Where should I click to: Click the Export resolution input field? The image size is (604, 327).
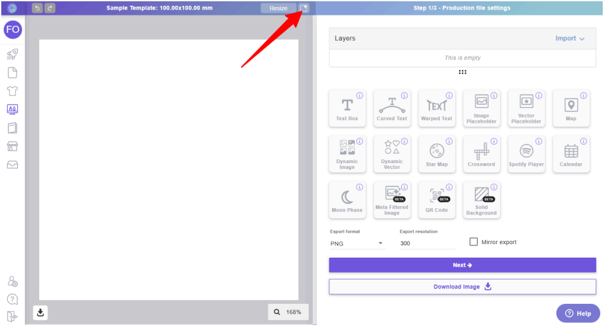[427, 243]
